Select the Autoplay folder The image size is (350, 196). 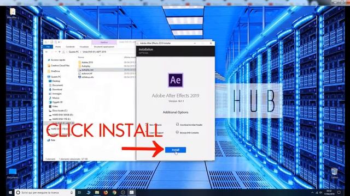86,66
